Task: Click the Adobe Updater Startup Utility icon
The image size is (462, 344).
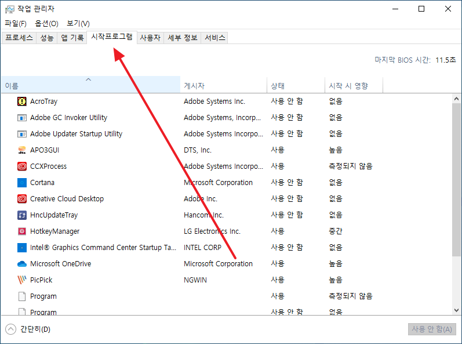Action: [22, 134]
